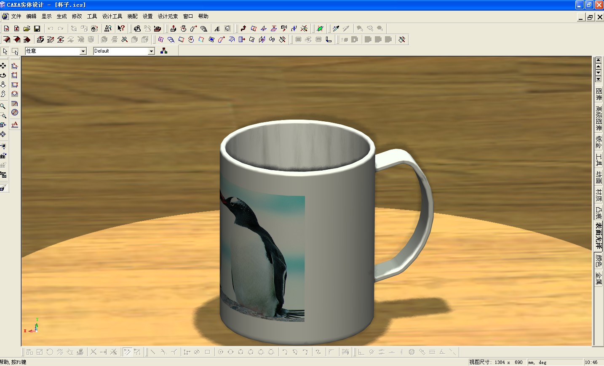Open the 帮助 menu
604x366 pixels.
pyautogui.click(x=203, y=16)
